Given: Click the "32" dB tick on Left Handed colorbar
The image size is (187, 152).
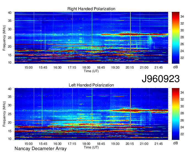Looking at the screenshot, I should (x=182, y=99).
